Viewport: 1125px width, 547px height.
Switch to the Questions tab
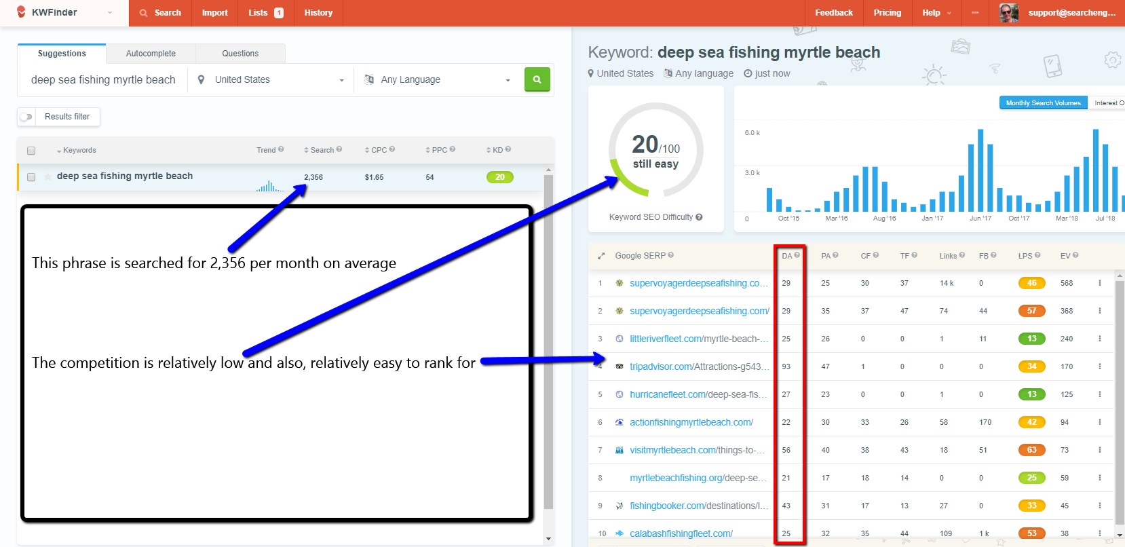[240, 54]
